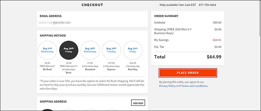This screenshot has width=261, height=111.
Task: Click the $22.00 Next Day price
Action: (133, 63)
